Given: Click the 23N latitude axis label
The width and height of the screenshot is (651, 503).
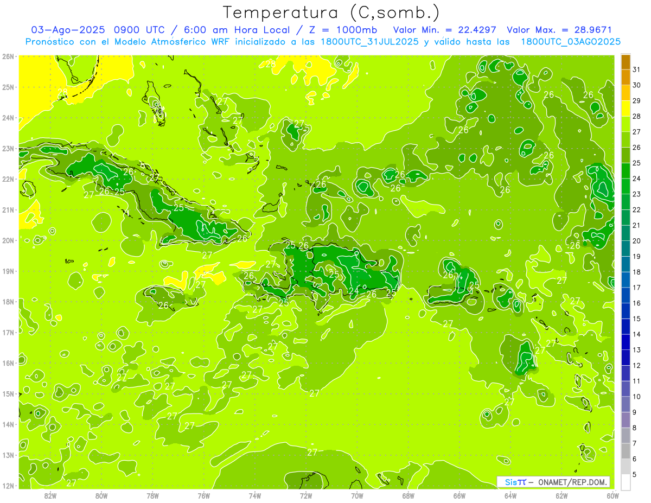Looking at the screenshot, I should click(x=8, y=149).
